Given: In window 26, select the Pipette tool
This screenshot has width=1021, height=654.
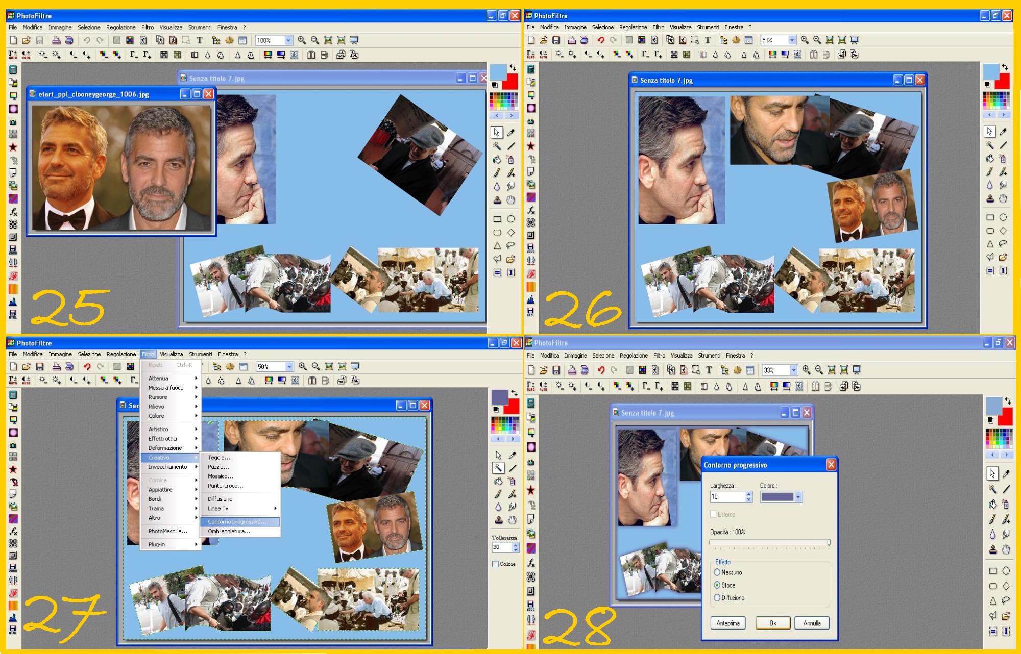Looking at the screenshot, I should point(1003,132).
